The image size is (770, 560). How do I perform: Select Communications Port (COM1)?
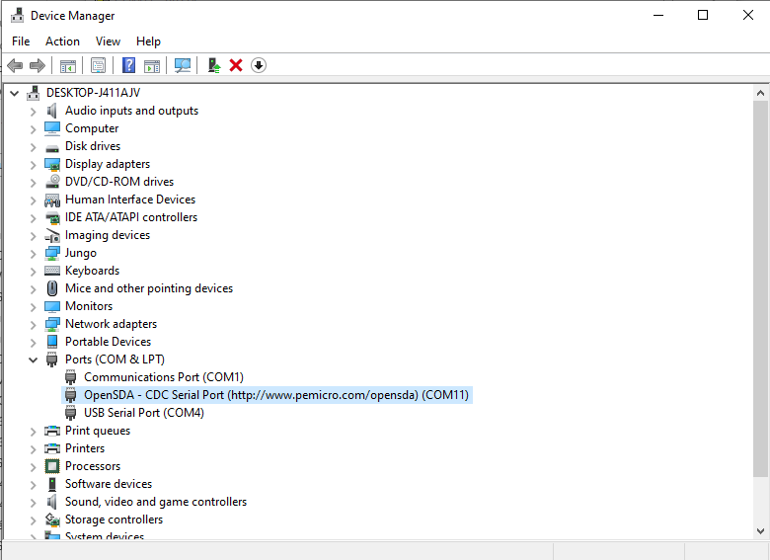tap(163, 377)
